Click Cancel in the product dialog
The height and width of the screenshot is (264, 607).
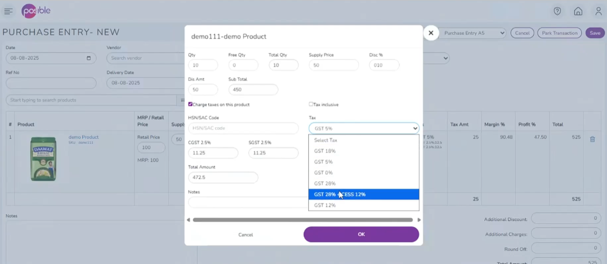click(246, 235)
